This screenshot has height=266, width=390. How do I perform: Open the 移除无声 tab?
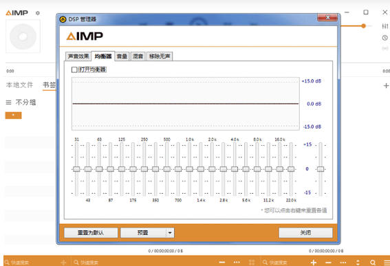[160, 56]
